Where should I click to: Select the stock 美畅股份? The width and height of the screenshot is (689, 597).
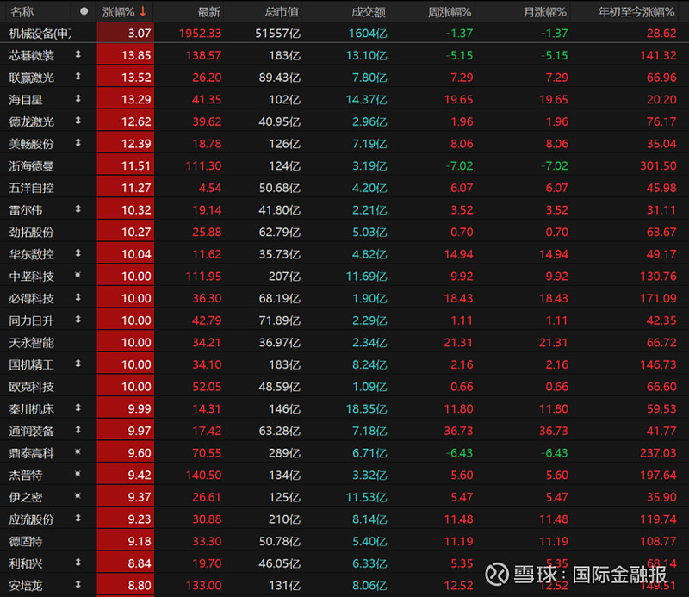pos(32,144)
